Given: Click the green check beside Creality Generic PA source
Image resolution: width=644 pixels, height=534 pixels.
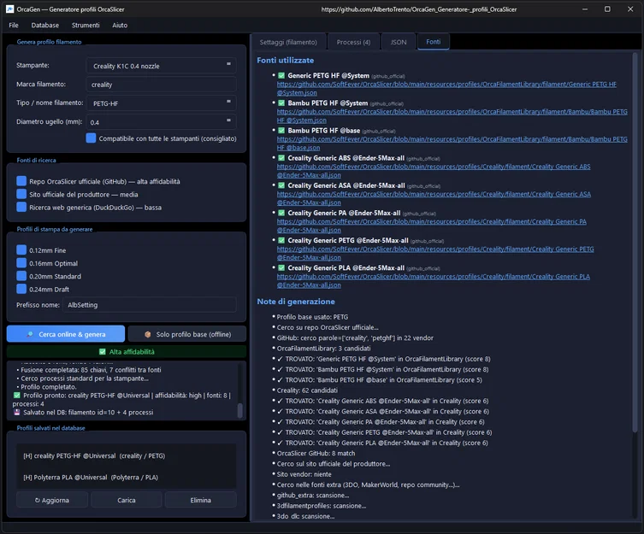Looking at the screenshot, I should coord(281,213).
